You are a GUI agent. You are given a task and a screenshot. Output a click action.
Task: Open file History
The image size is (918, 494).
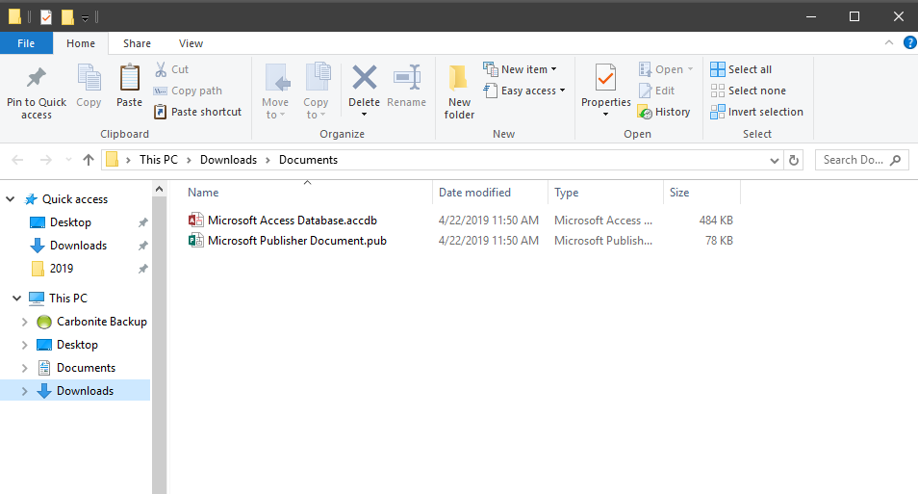point(664,112)
